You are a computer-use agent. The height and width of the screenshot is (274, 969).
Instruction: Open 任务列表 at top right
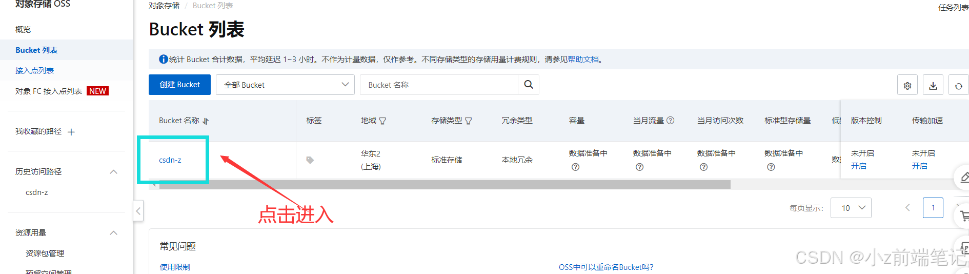point(953,7)
